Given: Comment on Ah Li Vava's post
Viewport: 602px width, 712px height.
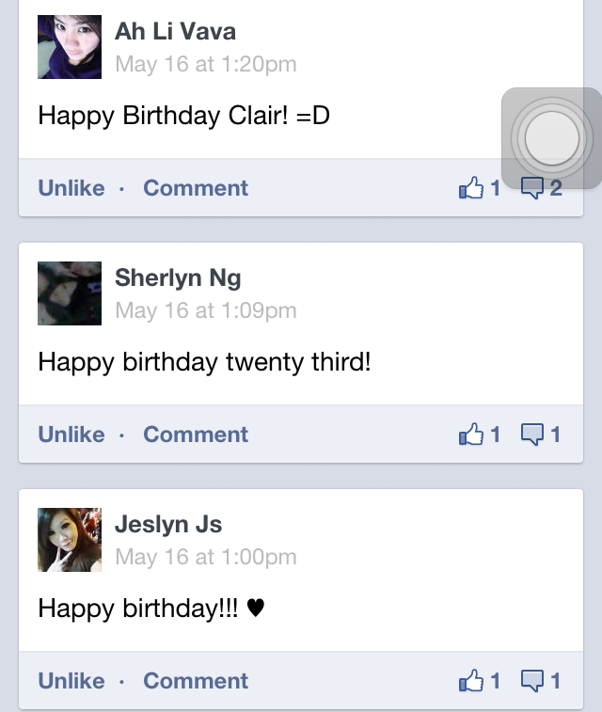Looking at the screenshot, I should pos(196,188).
